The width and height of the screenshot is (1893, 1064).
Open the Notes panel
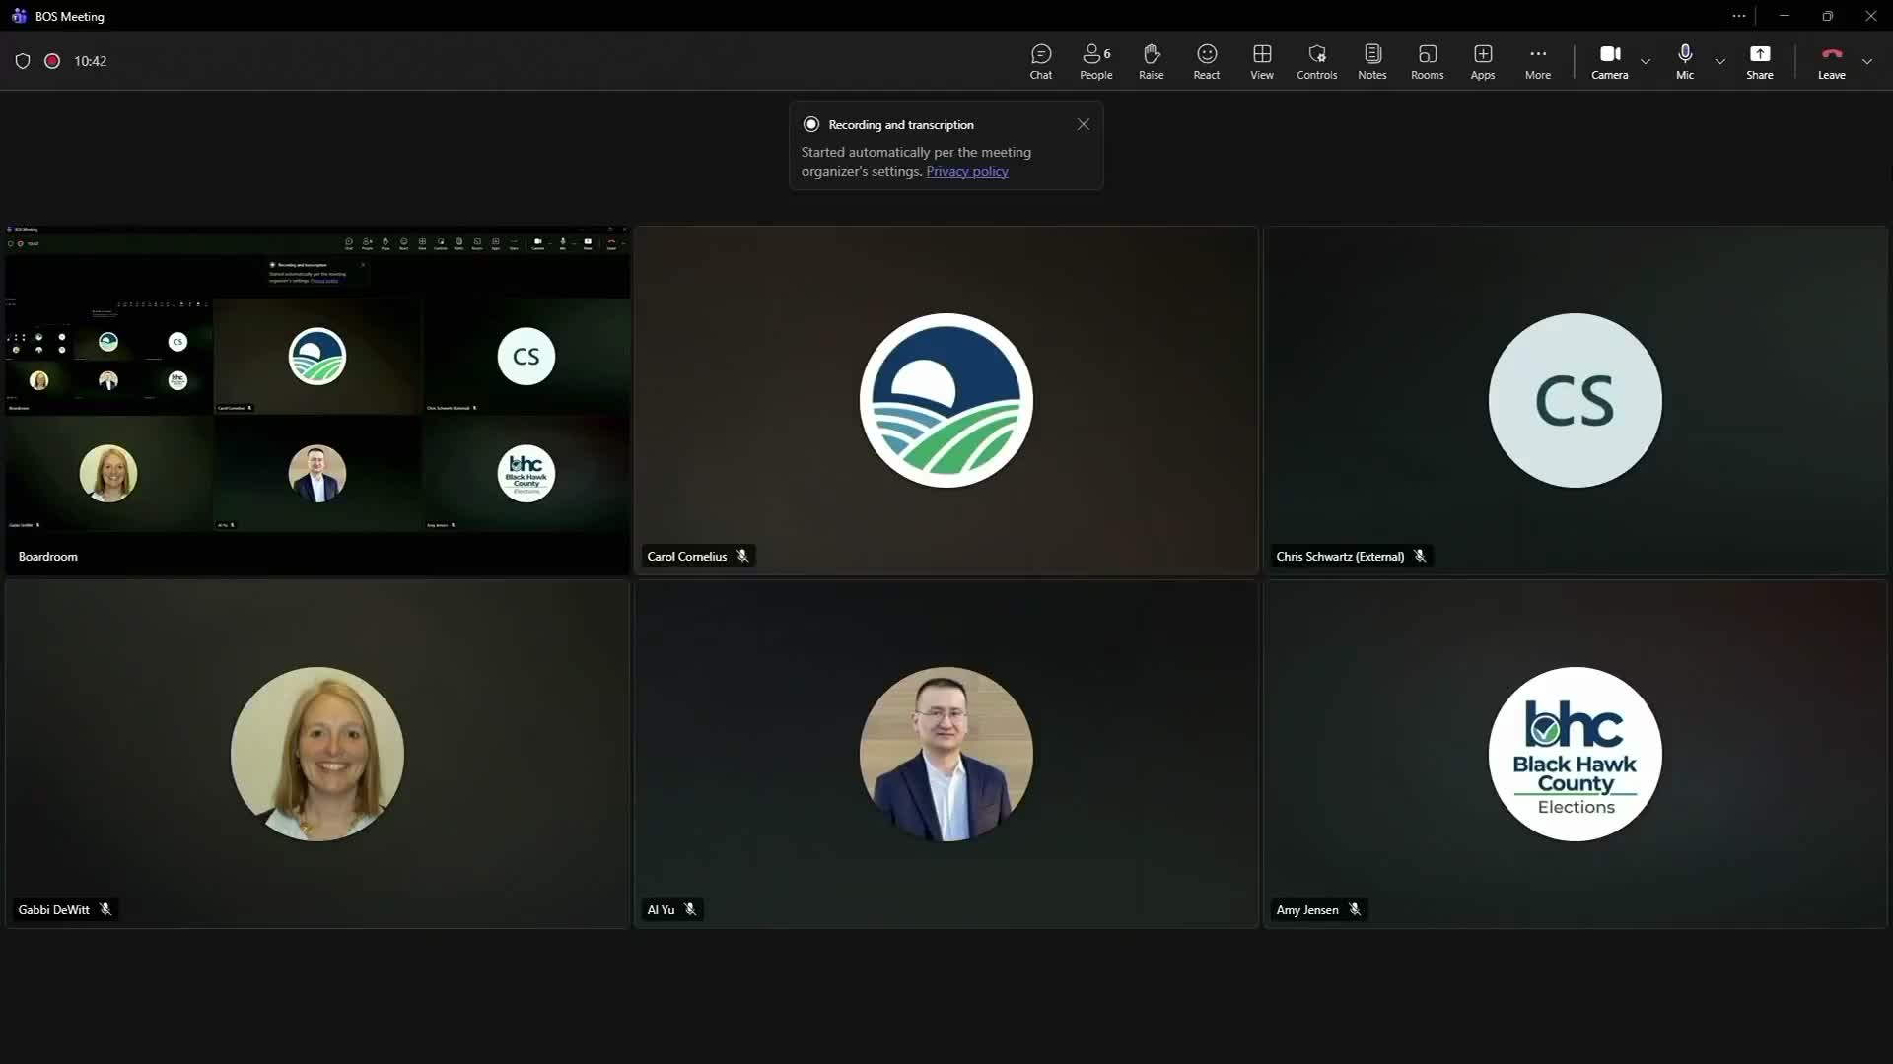pos(1371,61)
